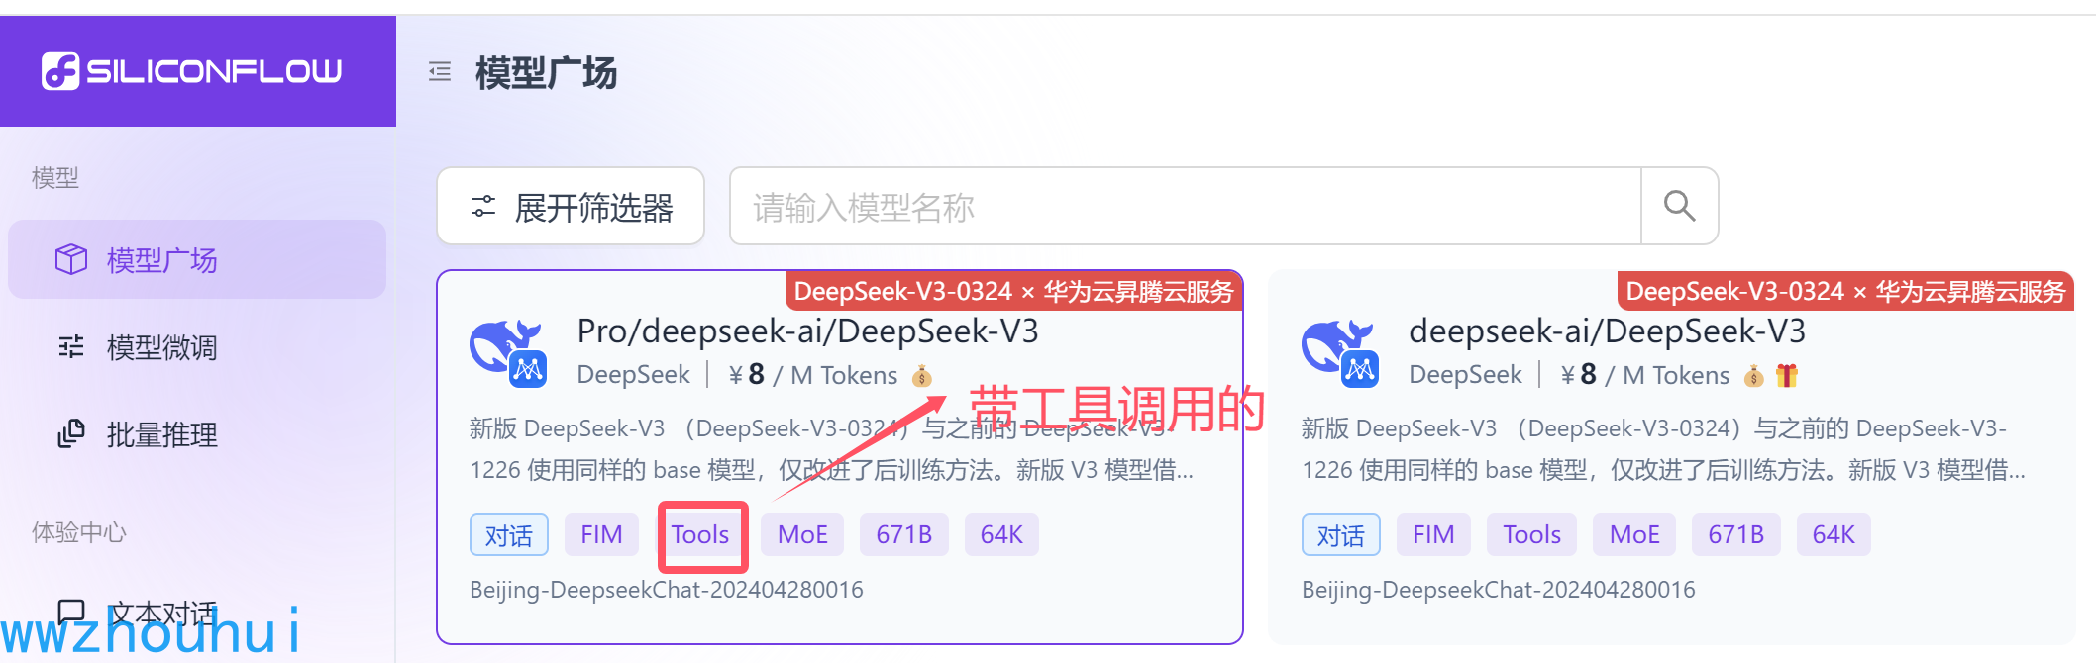Click the money bag icon on the Pro card
Viewport: 2096px width, 663px height.
point(922,375)
